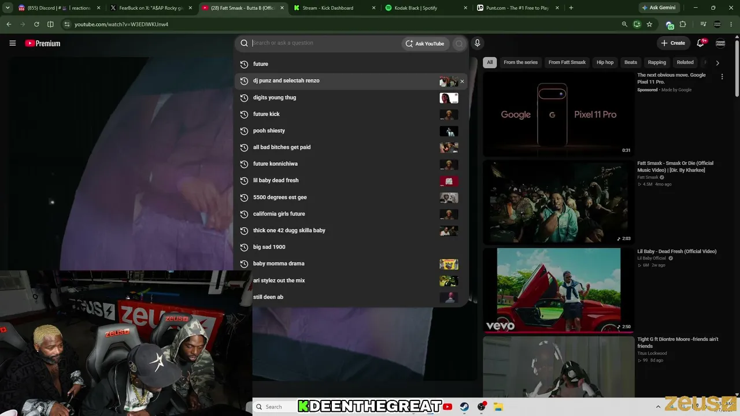Screen dimensions: 740x416
Task: Click the Ask Gemini button
Action: 660,8
